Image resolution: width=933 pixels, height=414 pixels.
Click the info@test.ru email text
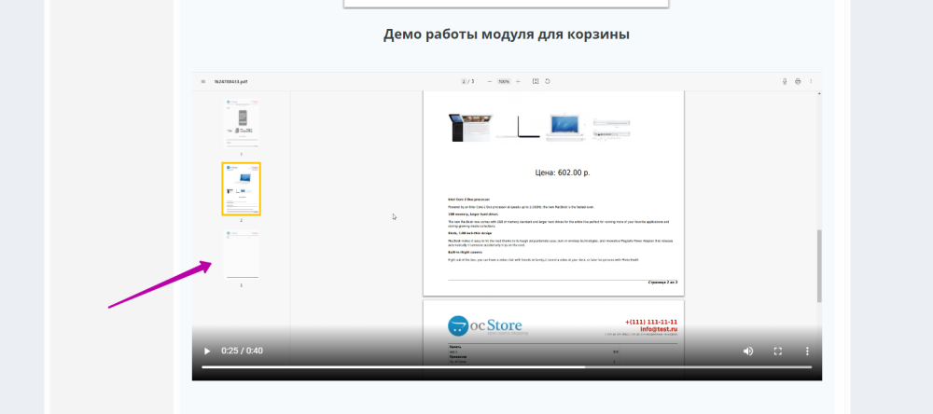click(x=659, y=329)
